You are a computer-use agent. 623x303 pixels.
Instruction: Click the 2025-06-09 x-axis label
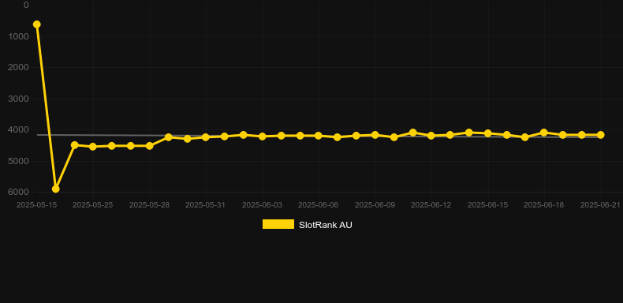coord(375,205)
